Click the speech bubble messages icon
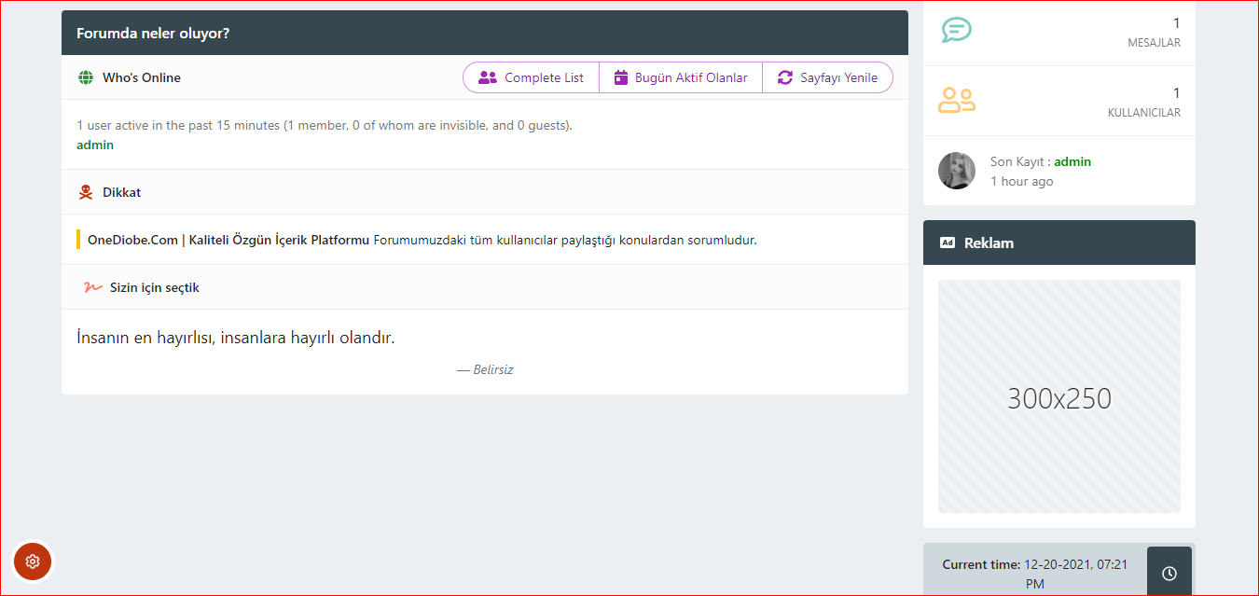 point(956,30)
